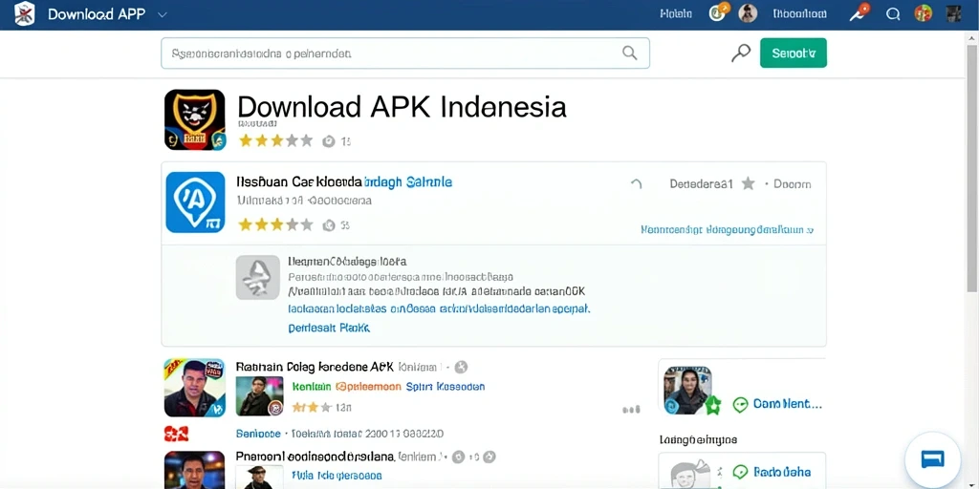The image size is (979, 489).
Task: Expand the Download APP dropdown chevron
Action: [x=163, y=14]
